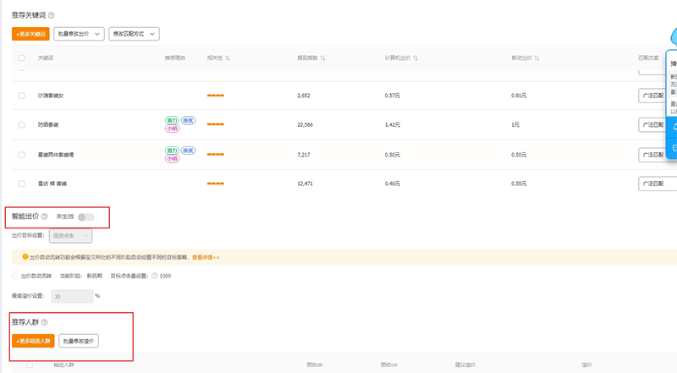Select all keywords via header checkbox

click(21, 58)
